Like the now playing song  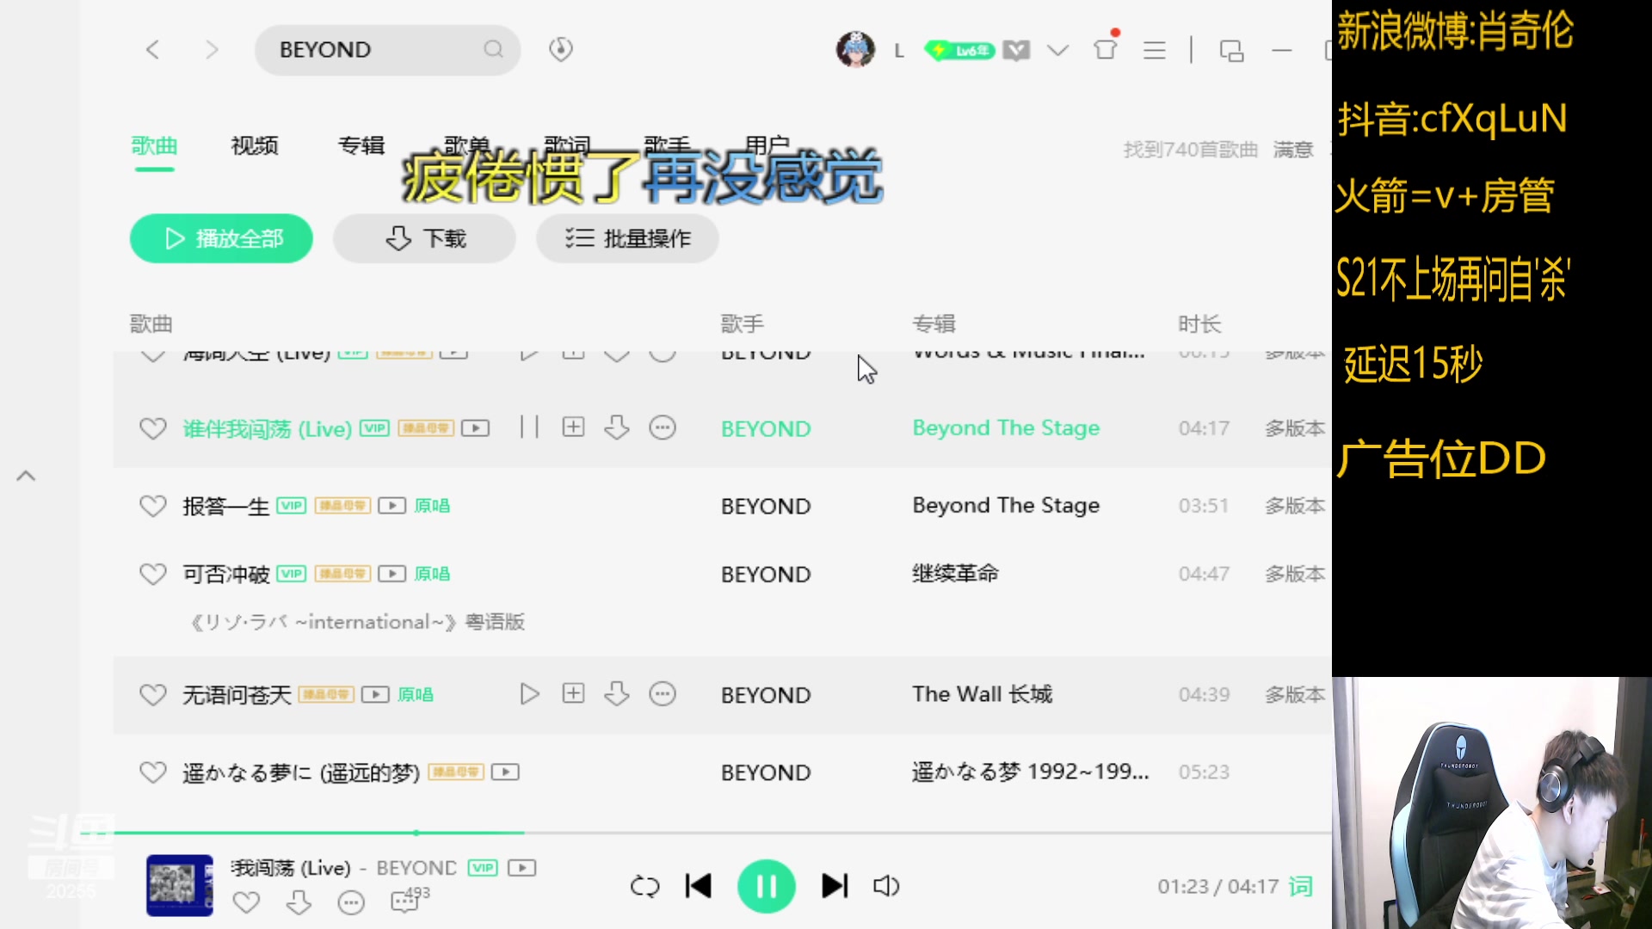(x=246, y=902)
